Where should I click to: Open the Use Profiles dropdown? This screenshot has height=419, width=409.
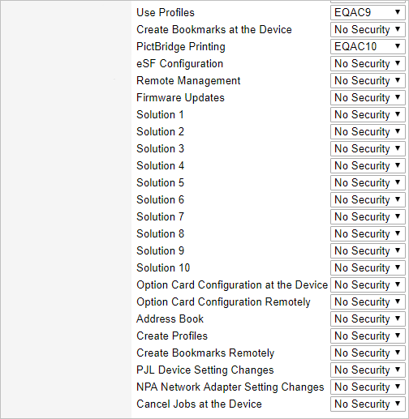pyautogui.click(x=368, y=12)
